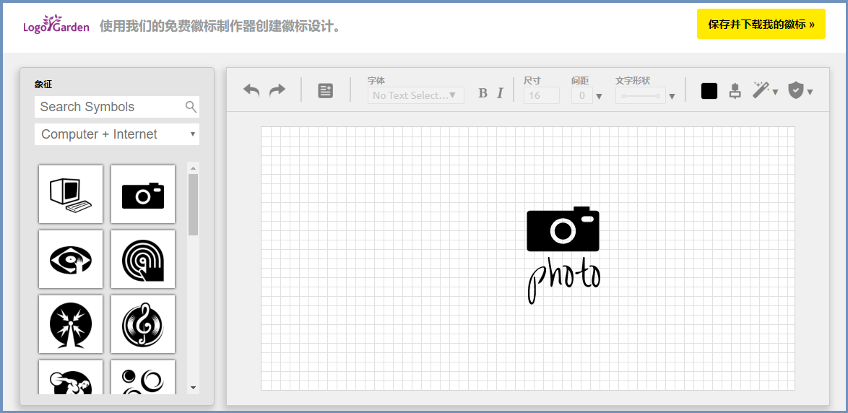
Task: Click the symbol list scroll-up arrow
Action: (193, 168)
